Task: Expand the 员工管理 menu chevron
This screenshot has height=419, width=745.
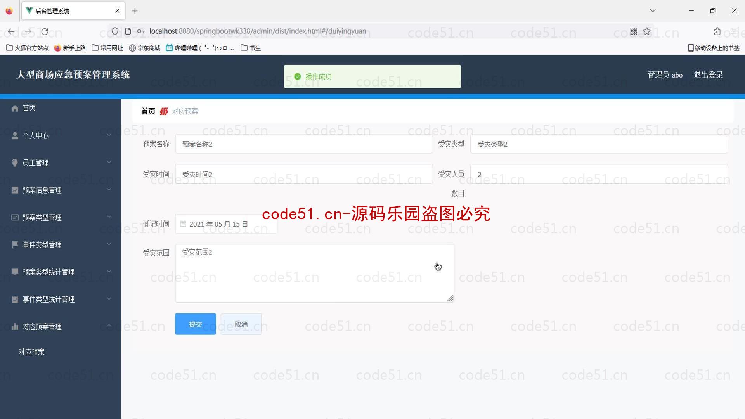Action: (109, 162)
